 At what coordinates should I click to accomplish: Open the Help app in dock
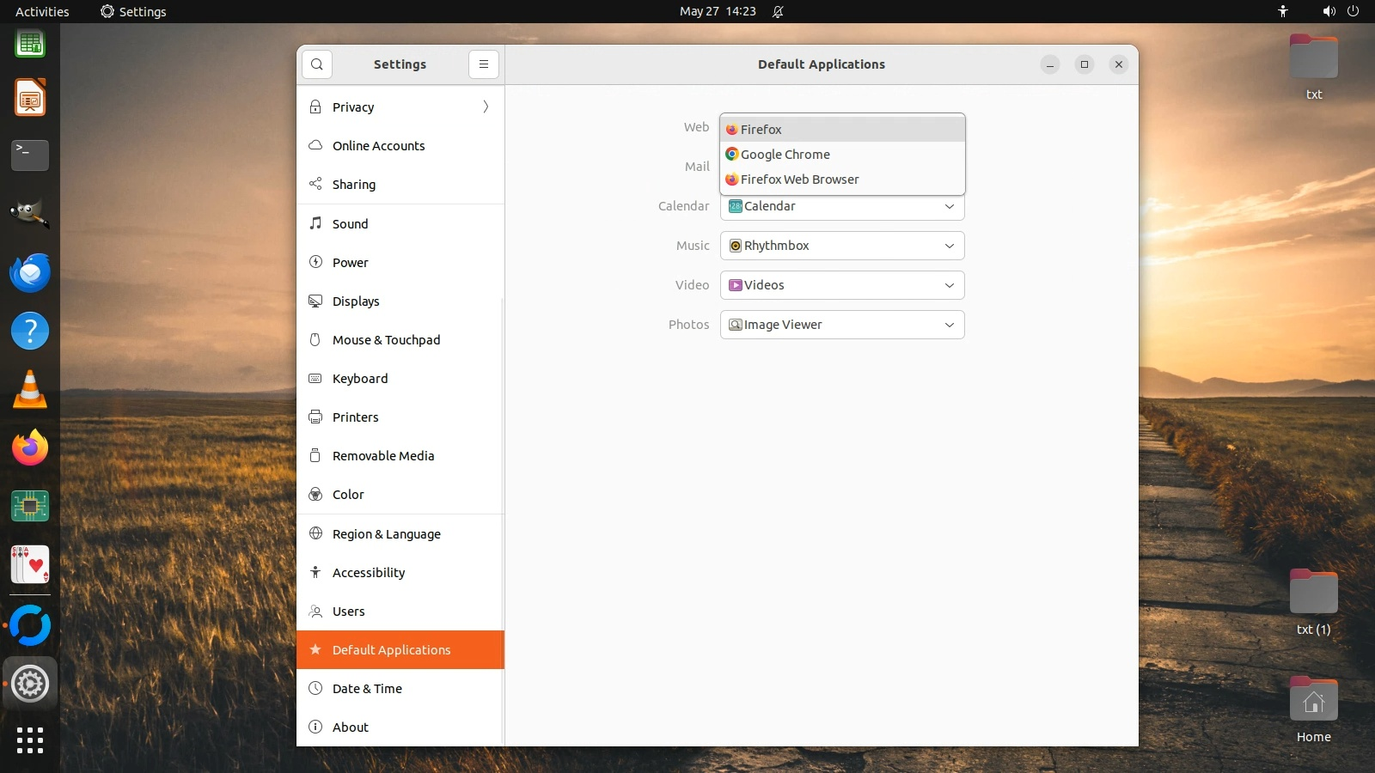click(30, 332)
